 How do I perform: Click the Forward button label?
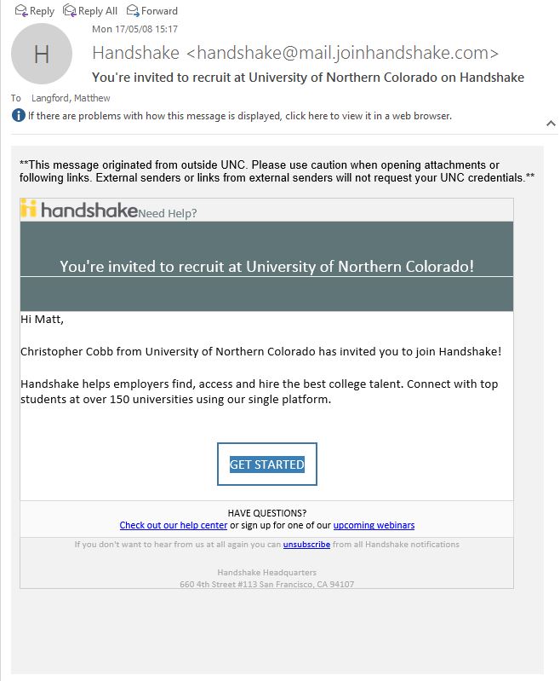(160, 11)
